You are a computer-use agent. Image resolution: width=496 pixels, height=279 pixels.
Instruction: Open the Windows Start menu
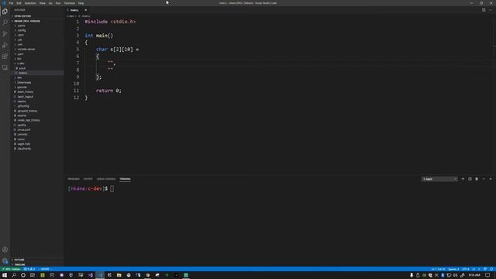point(5,275)
